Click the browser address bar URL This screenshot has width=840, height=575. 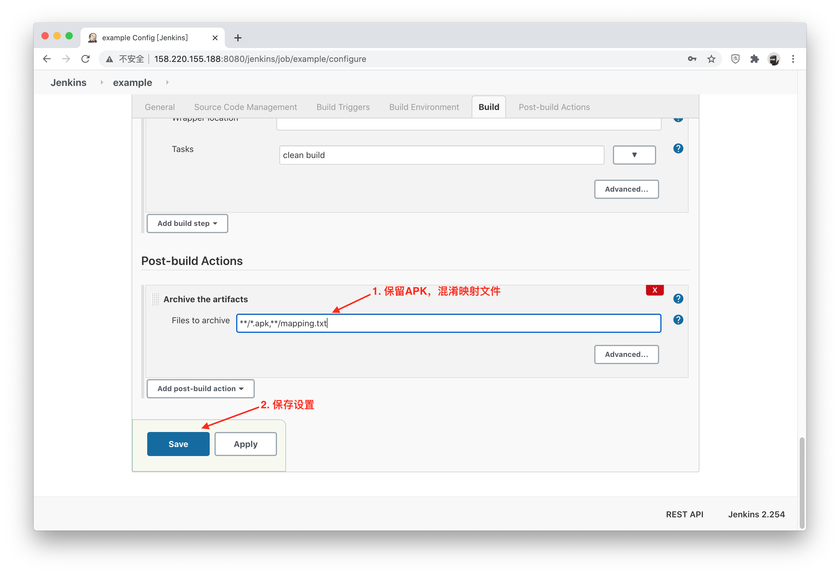click(x=260, y=59)
